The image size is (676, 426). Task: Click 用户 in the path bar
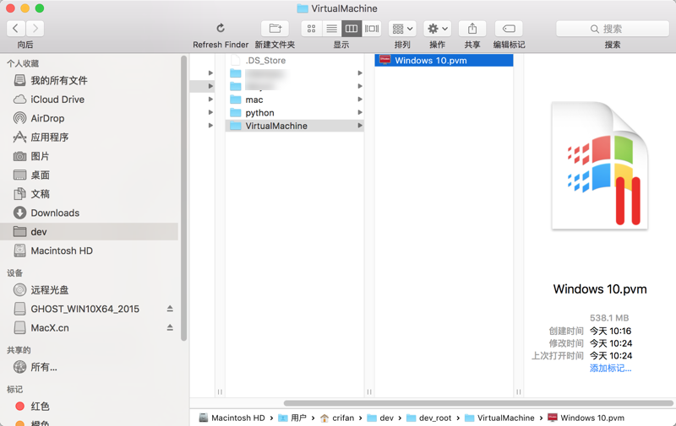click(292, 418)
